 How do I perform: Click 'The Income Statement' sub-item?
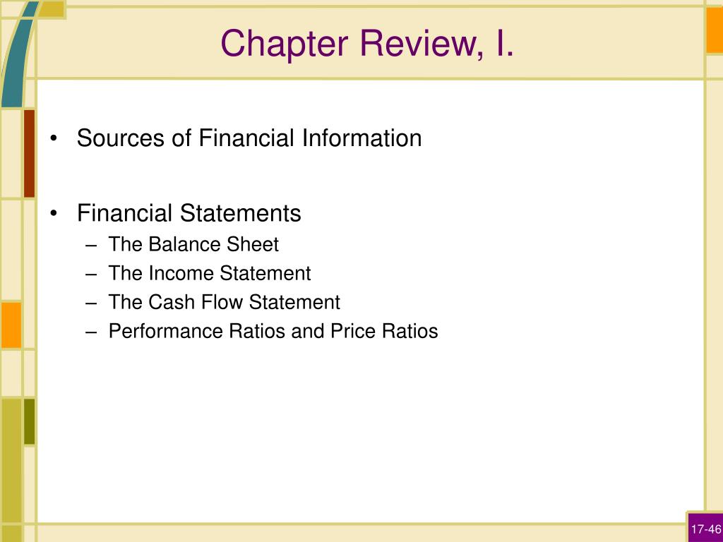tap(209, 273)
